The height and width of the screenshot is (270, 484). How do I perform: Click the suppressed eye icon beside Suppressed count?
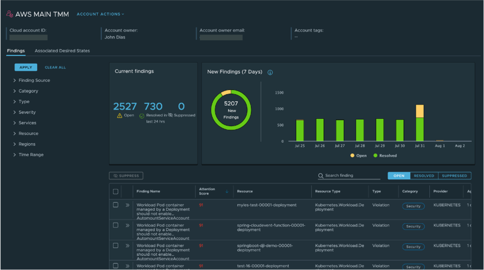point(170,115)
